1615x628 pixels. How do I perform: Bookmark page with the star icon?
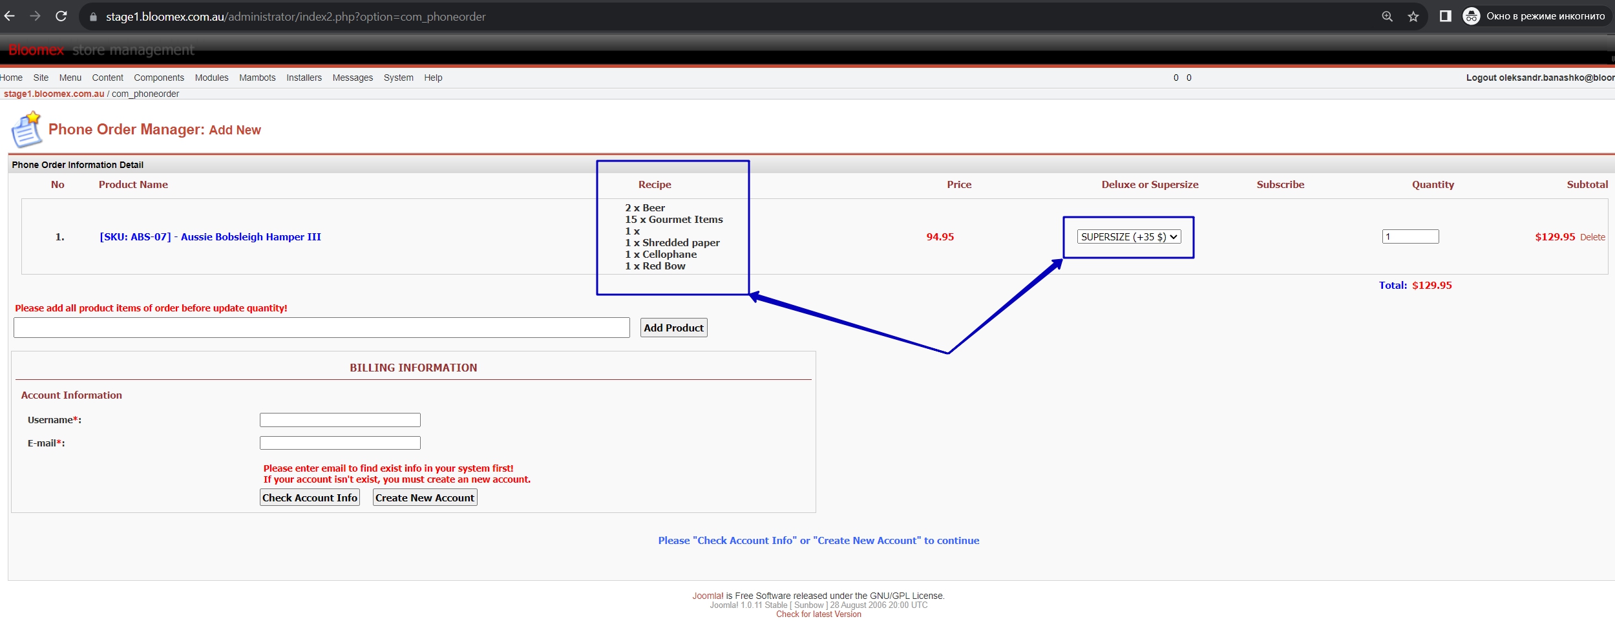click(x=1413, y=17)
